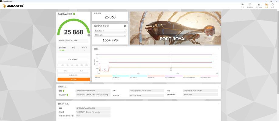
Task: Toggle the dark red GPU load legend
Action: 156,77
